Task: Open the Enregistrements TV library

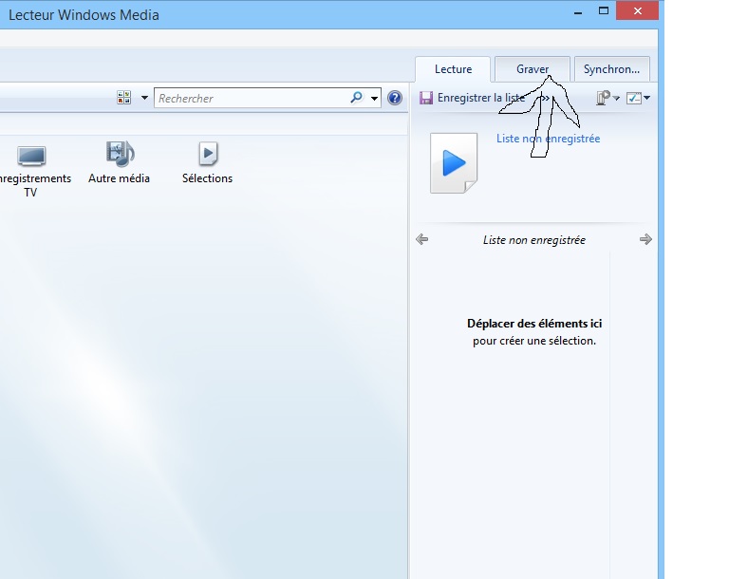Action: pyautogui.click(x=31, y=166)
